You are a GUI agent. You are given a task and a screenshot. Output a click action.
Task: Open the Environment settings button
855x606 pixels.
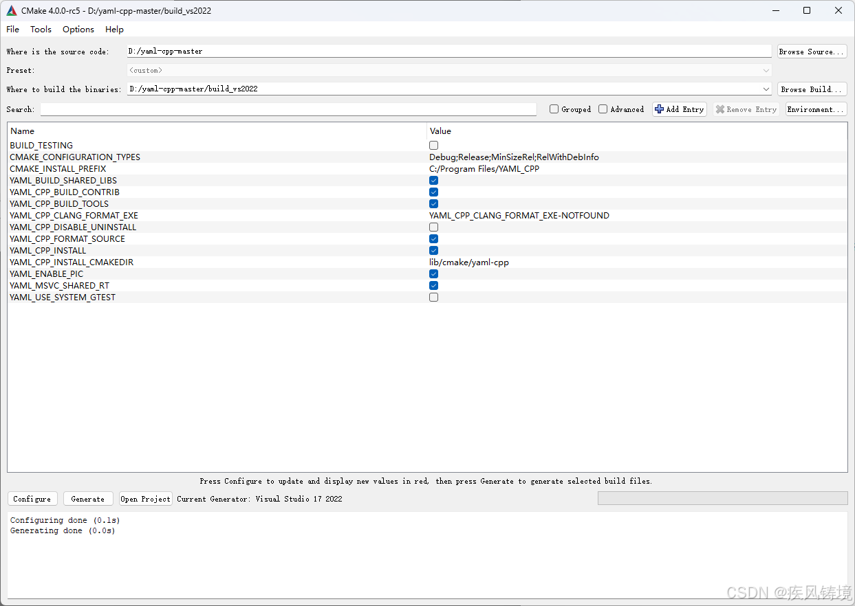[816, 109]
